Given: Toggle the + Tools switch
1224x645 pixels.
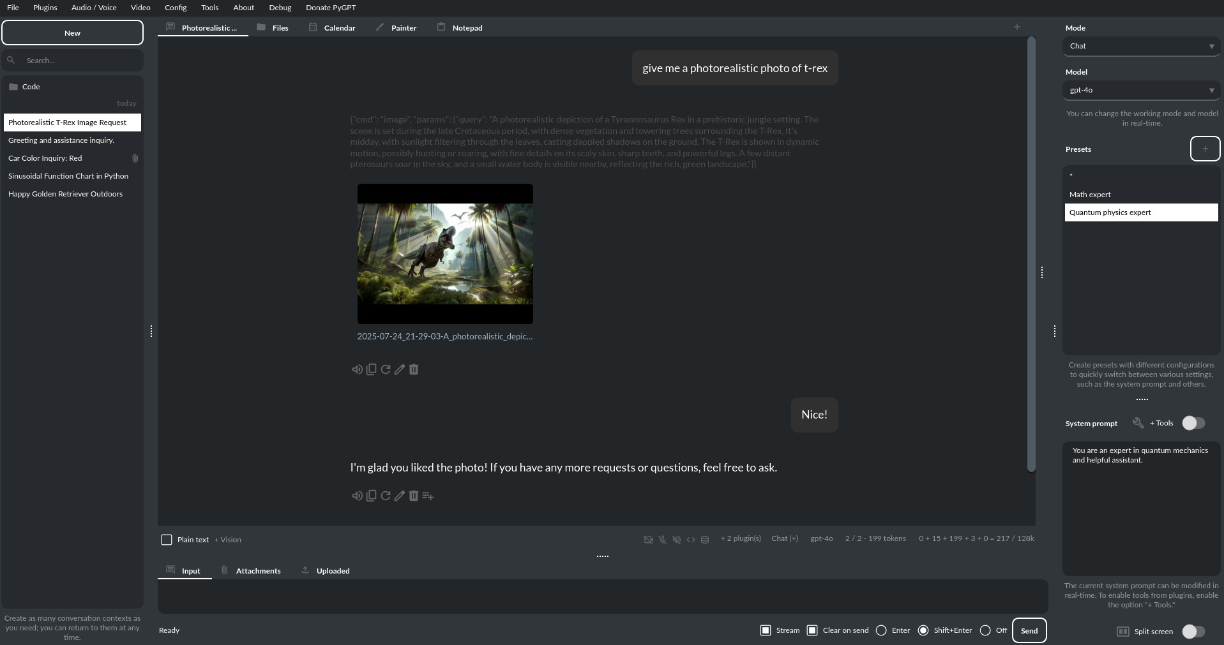Looking at the screenshot, I should [1193, 423].
